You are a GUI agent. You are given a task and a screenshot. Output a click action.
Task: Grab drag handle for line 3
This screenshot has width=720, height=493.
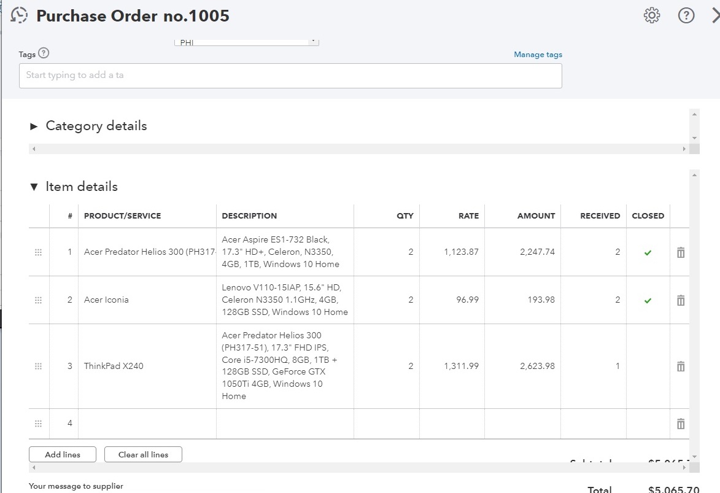(38, 367)
